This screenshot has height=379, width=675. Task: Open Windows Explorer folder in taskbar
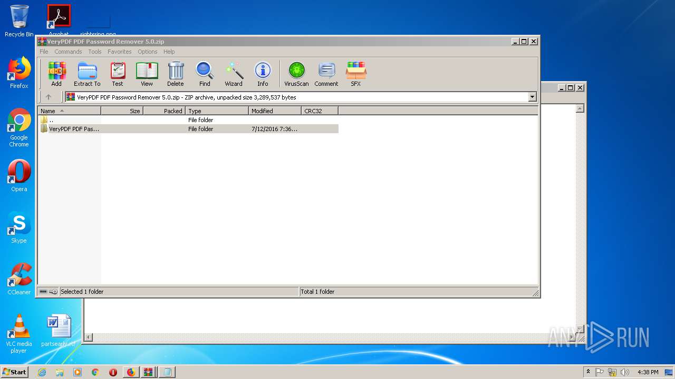coord(60,372)
